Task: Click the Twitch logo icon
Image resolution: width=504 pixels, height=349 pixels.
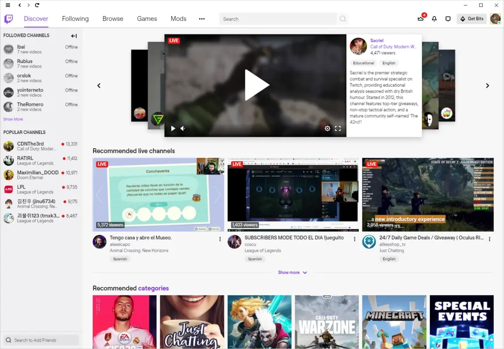Action: pos(8,19)
